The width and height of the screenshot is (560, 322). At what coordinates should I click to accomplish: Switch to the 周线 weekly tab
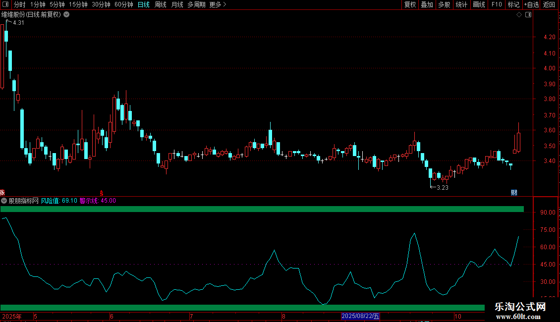(161, 4)
